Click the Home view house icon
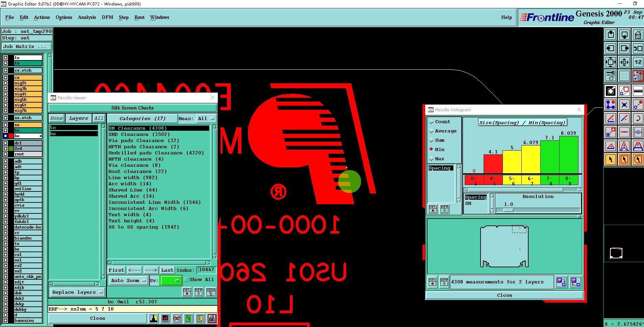 [638, 35]
